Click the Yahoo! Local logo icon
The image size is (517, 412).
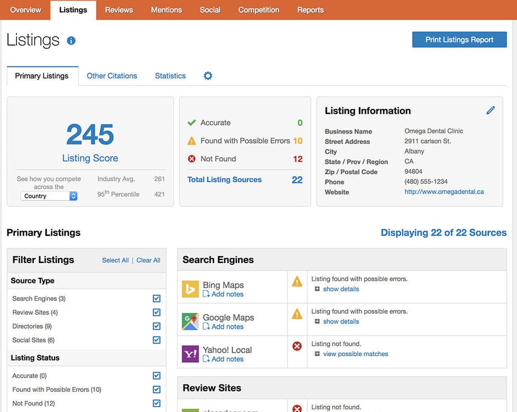190,354
